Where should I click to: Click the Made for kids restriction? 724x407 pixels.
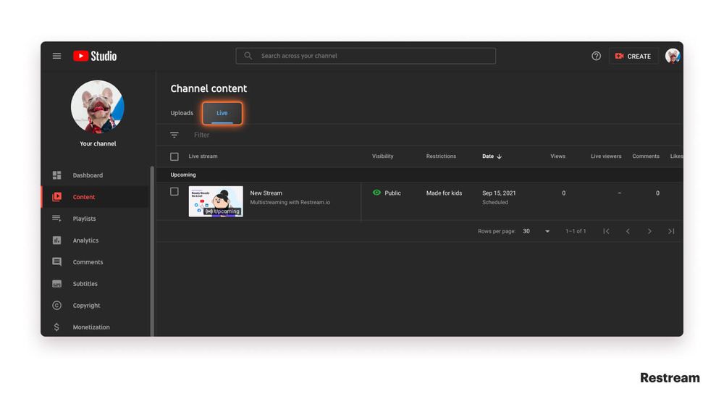click(444, 193)
